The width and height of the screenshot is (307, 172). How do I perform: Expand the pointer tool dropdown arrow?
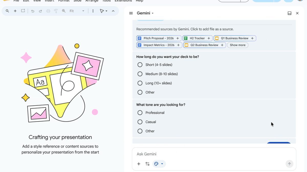pos(106,11)
